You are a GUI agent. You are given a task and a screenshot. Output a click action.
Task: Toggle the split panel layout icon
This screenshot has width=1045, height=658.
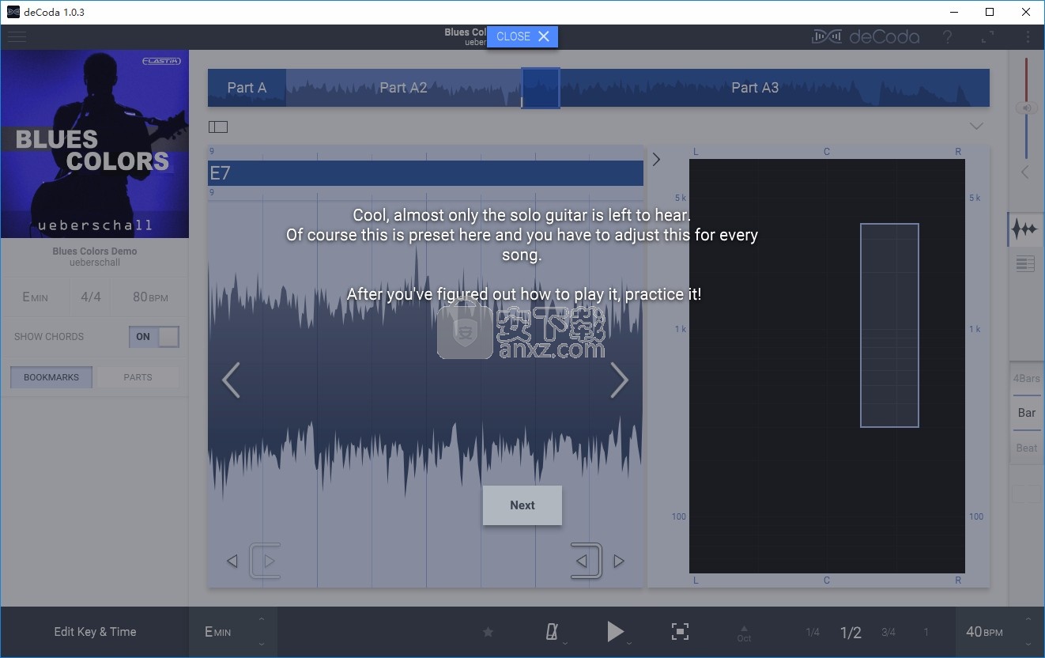(218, 127)
